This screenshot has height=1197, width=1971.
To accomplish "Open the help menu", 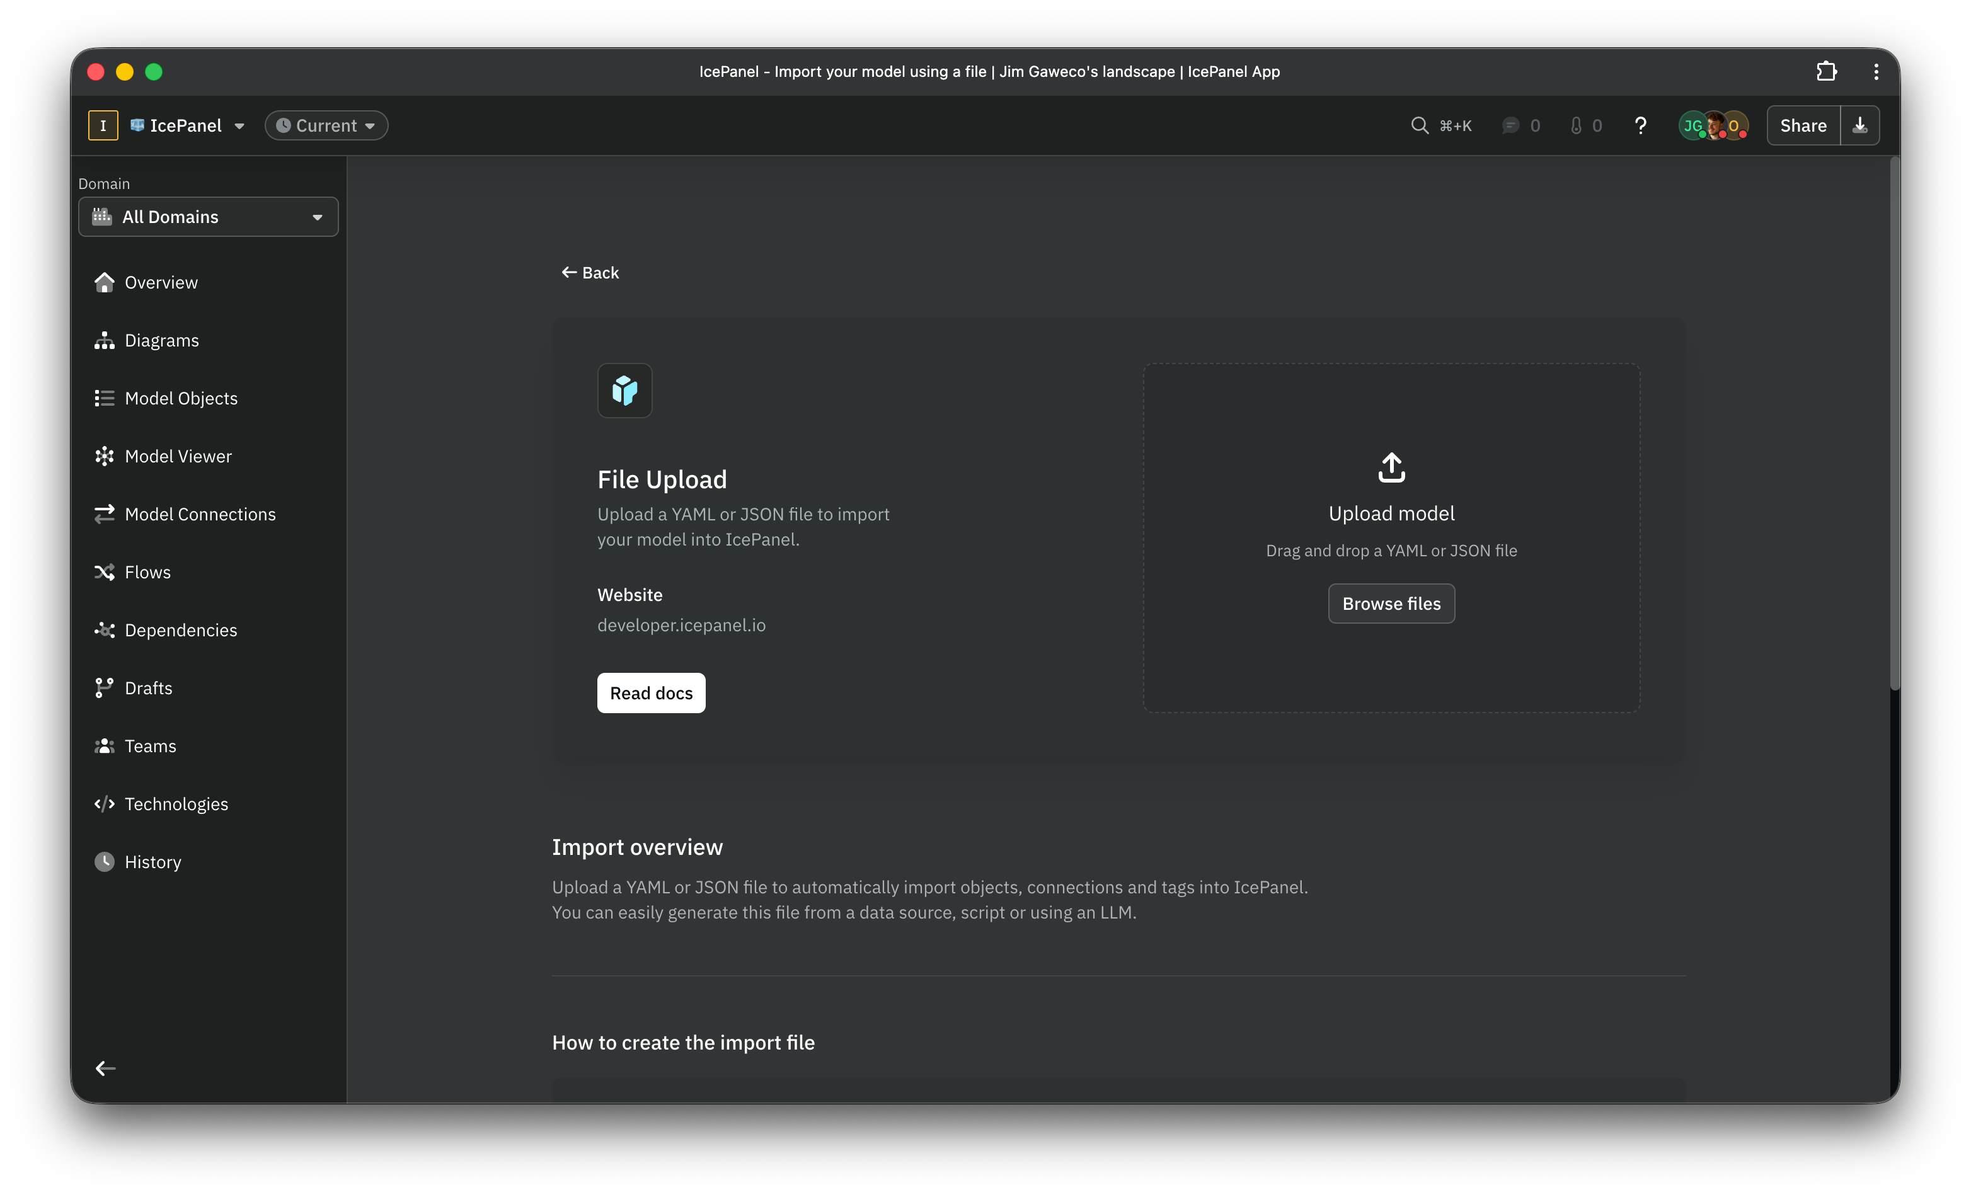I will (x=1640, y=125).
